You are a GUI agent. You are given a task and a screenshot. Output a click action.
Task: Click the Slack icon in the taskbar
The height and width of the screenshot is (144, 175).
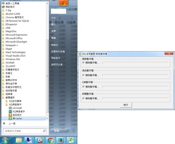point(40,140)
